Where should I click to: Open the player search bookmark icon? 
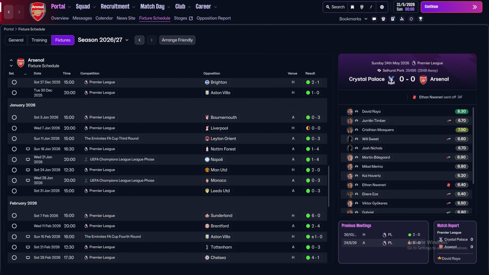(402, 19)
